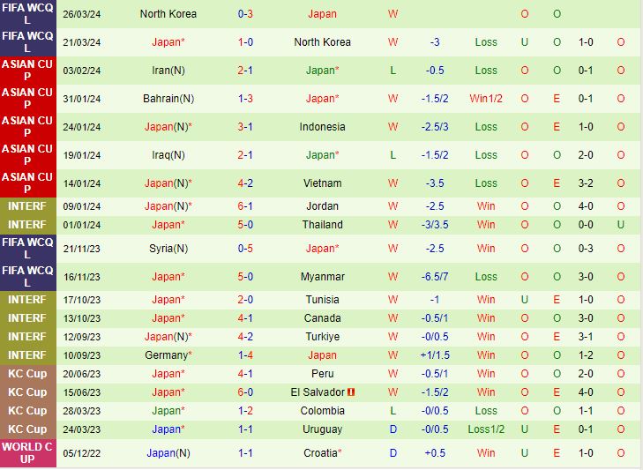The image size is (643, 470).
Task: Click the Indonesia team name
Action: pyautogui.click(x=322, y=127)
